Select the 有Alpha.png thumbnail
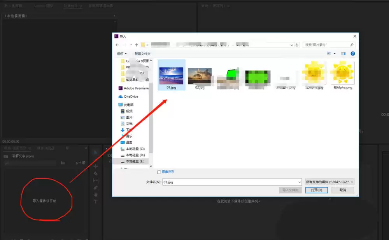 [x=343, y=75]
